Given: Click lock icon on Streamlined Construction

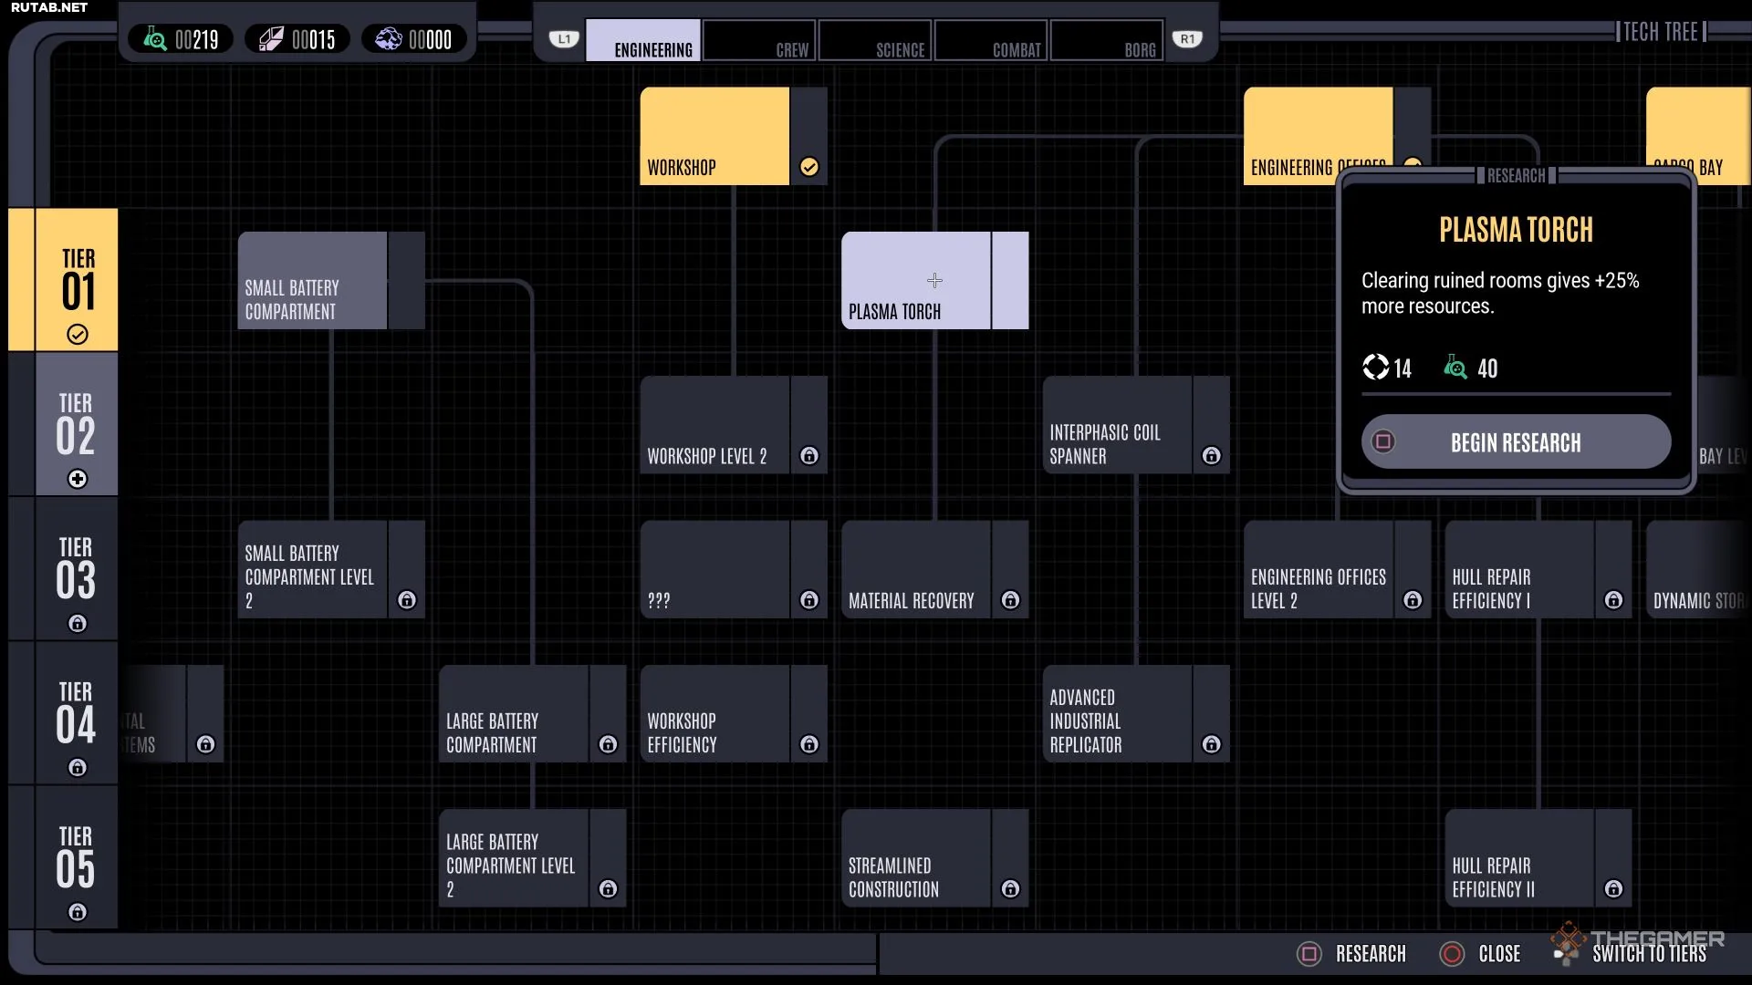Looking at the screenshot, I should (1010, 889).
